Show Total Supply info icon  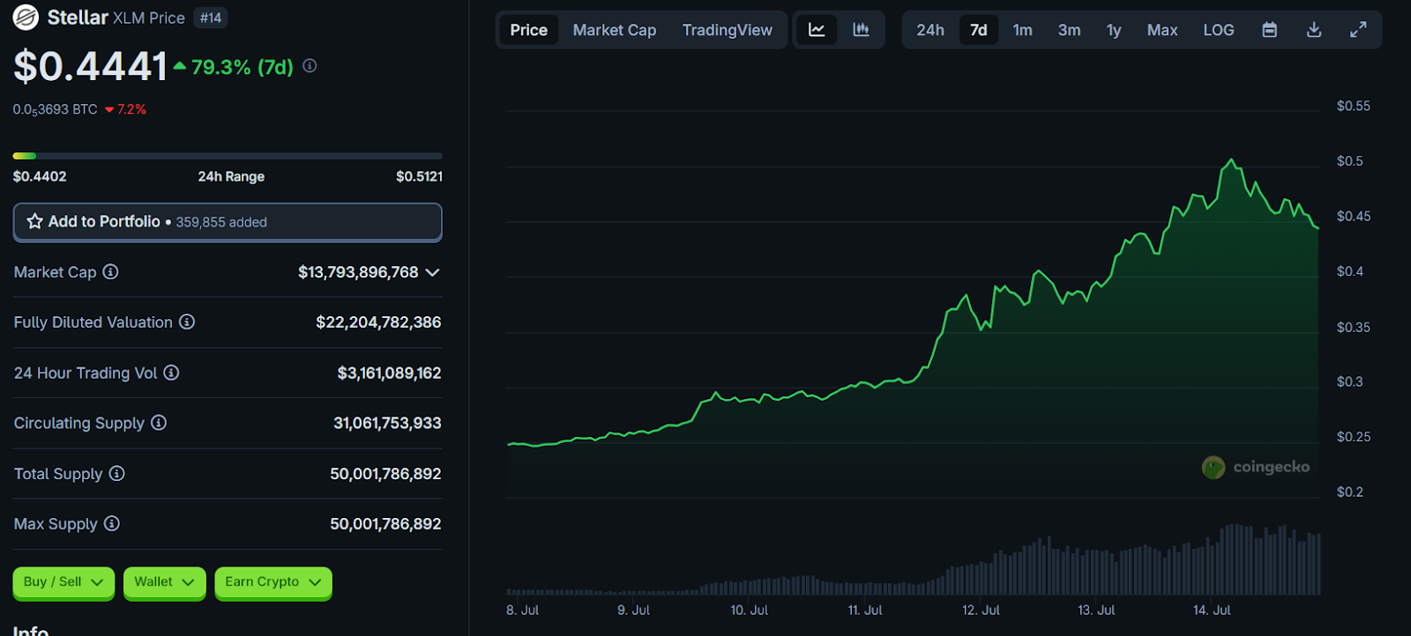(116, 474)
